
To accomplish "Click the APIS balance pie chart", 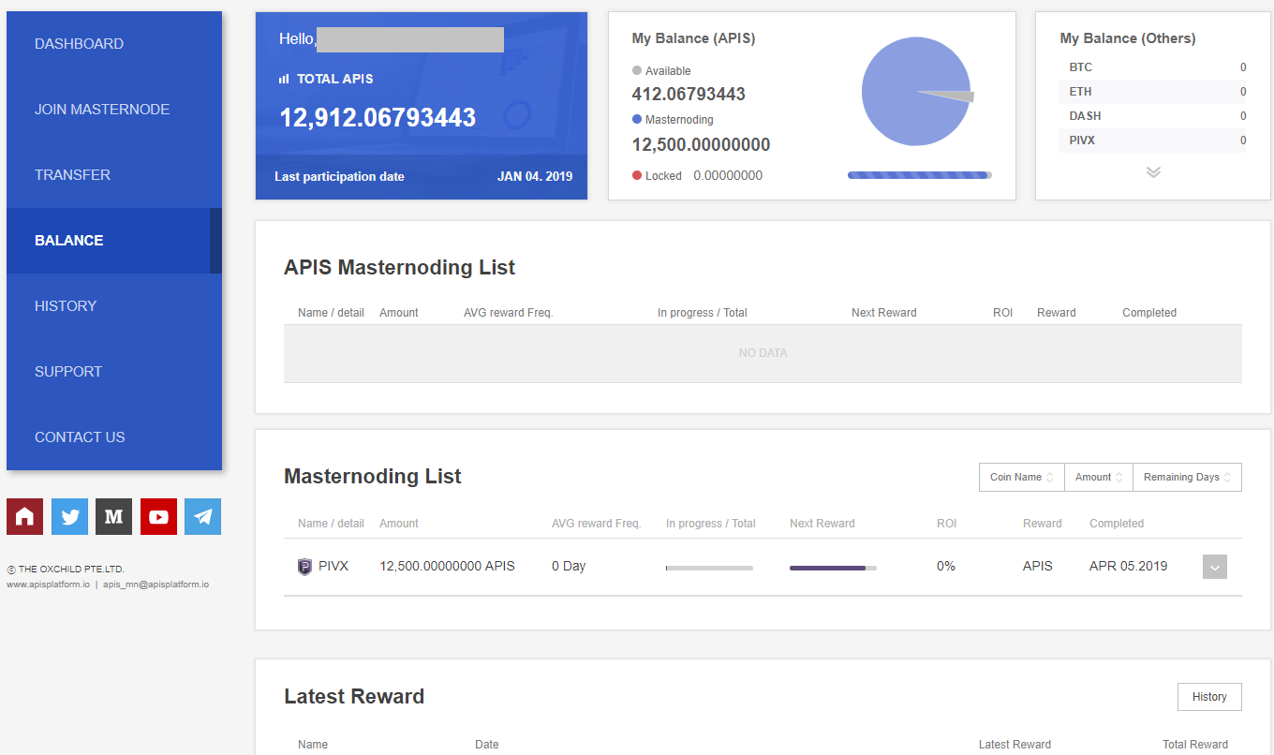I will [x=917, y=91].
